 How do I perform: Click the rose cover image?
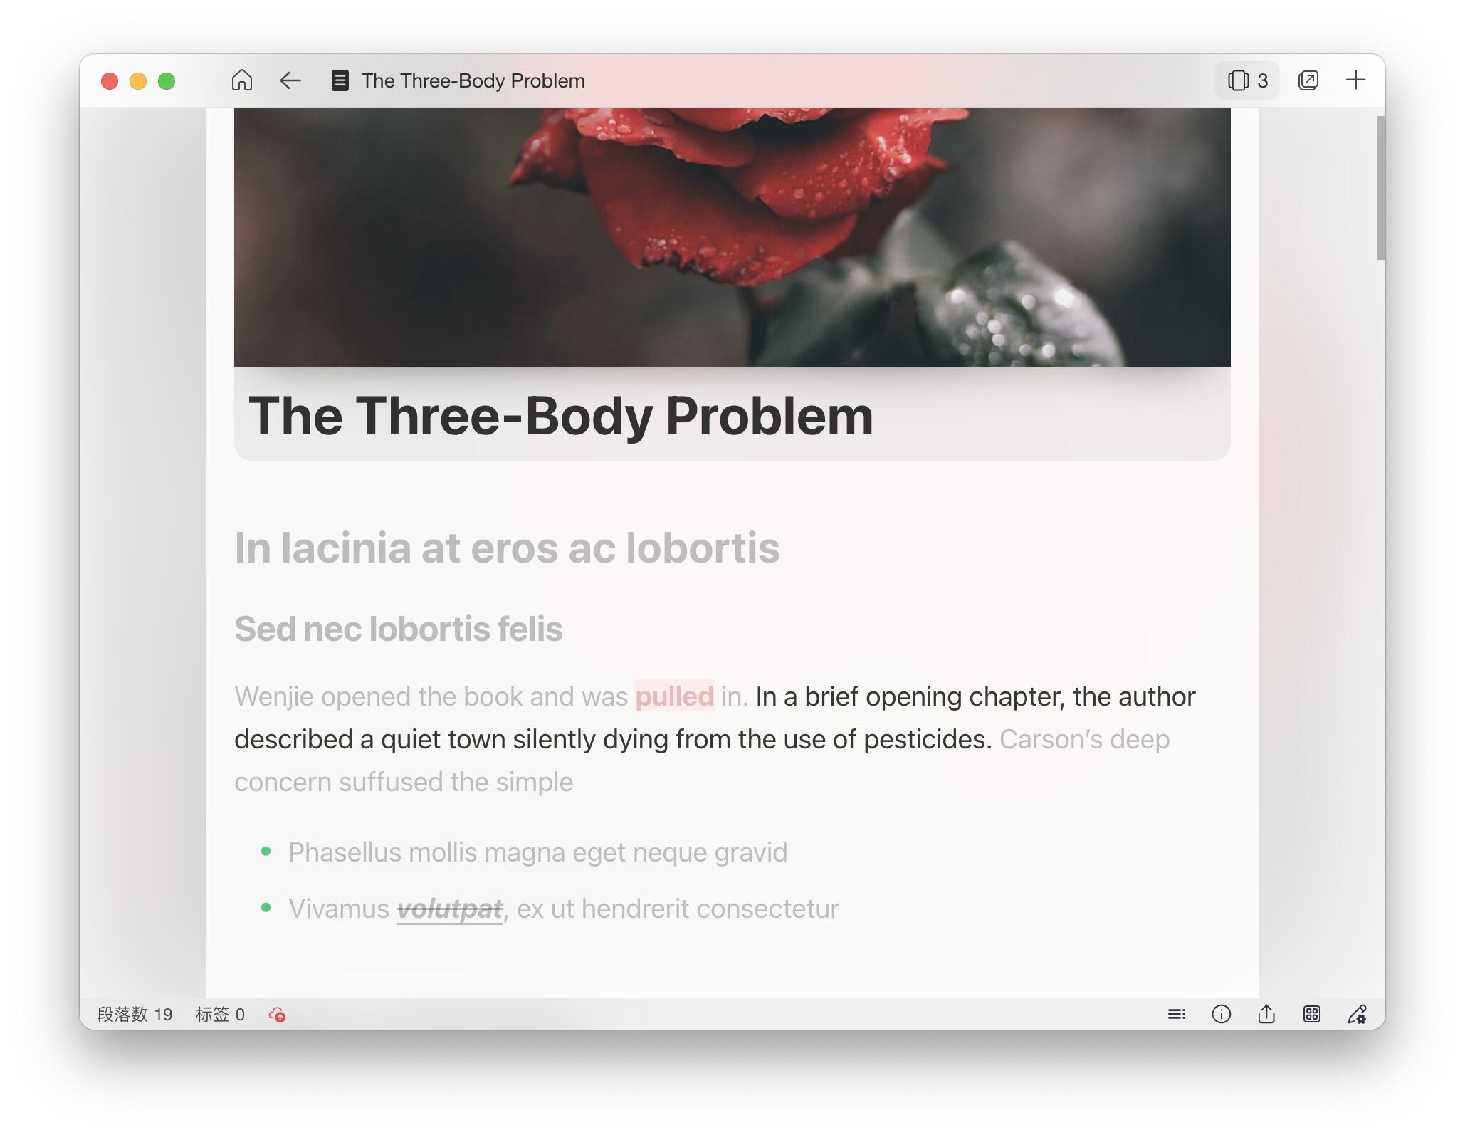[732, 237]
